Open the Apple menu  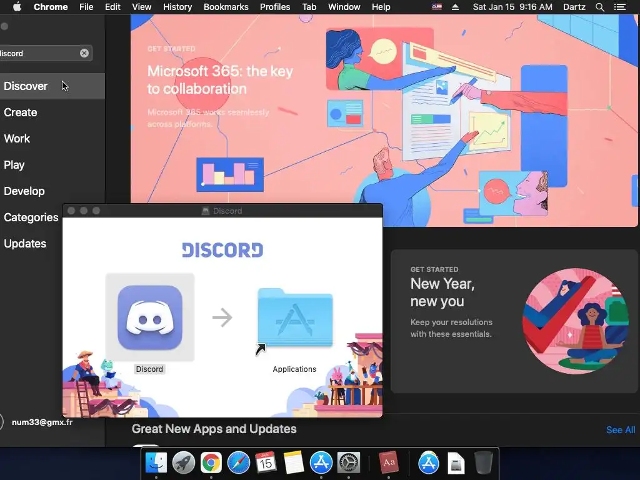[17, 7]
